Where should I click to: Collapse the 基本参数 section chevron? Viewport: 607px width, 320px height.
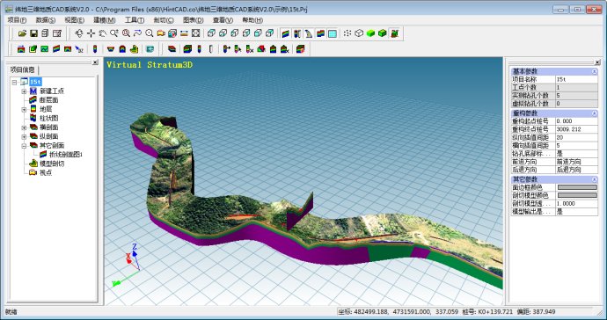[594, 71]
